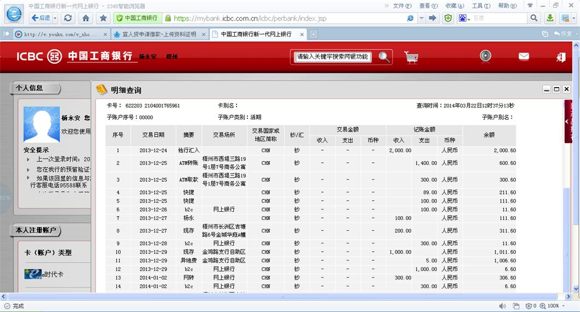Image resolution: width=580 pixels, height=312 pixels.
Task: Click the keyword search input in ICBC header
Action: pyautogui.click(x=333, y=57)
